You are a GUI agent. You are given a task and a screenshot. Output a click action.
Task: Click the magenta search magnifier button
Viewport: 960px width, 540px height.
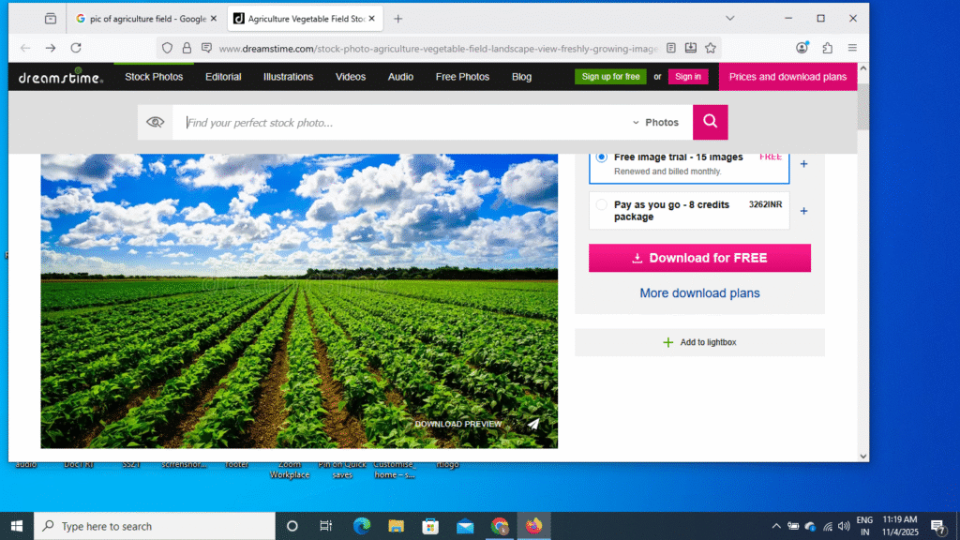tap(710, 122)
